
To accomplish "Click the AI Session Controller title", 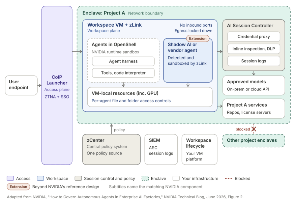I will tap(250, 26).
